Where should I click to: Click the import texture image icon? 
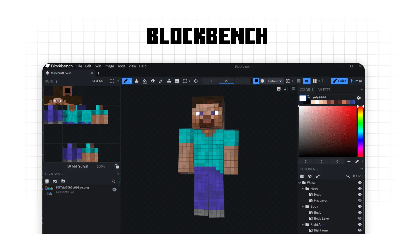(x=55, y=181)
